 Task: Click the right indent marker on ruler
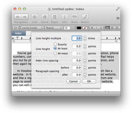point(119,38)
